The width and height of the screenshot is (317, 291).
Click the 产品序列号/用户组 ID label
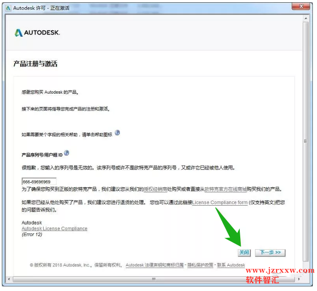point(42,155)
